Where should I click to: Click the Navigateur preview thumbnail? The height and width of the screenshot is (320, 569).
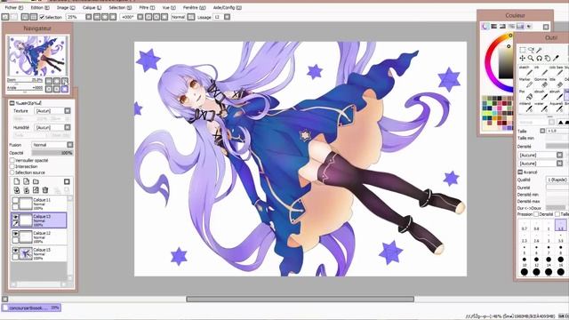[x=37, y=56]
